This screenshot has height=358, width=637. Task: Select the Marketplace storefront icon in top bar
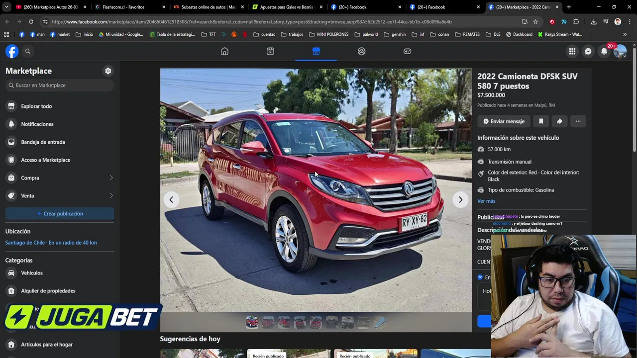(x=316, y=51)
